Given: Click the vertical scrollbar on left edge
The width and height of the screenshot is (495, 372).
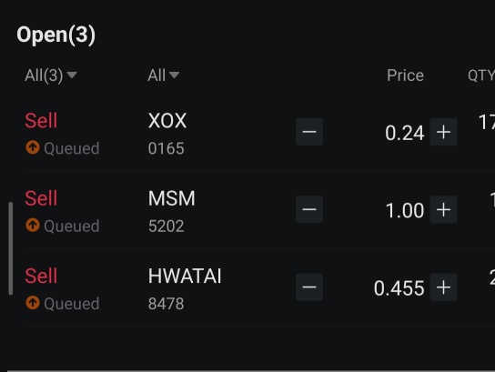Looking at the screenshot, I should click(x=10, y=248).
